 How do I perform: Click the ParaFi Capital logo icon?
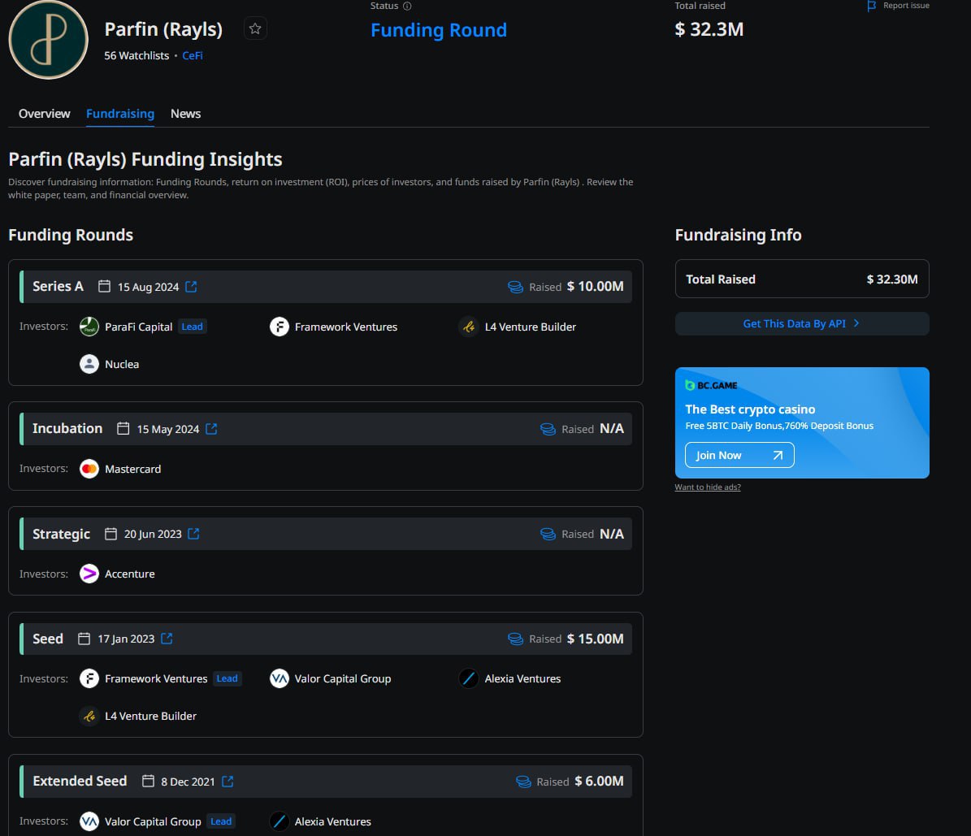click(x=89, y=327)
